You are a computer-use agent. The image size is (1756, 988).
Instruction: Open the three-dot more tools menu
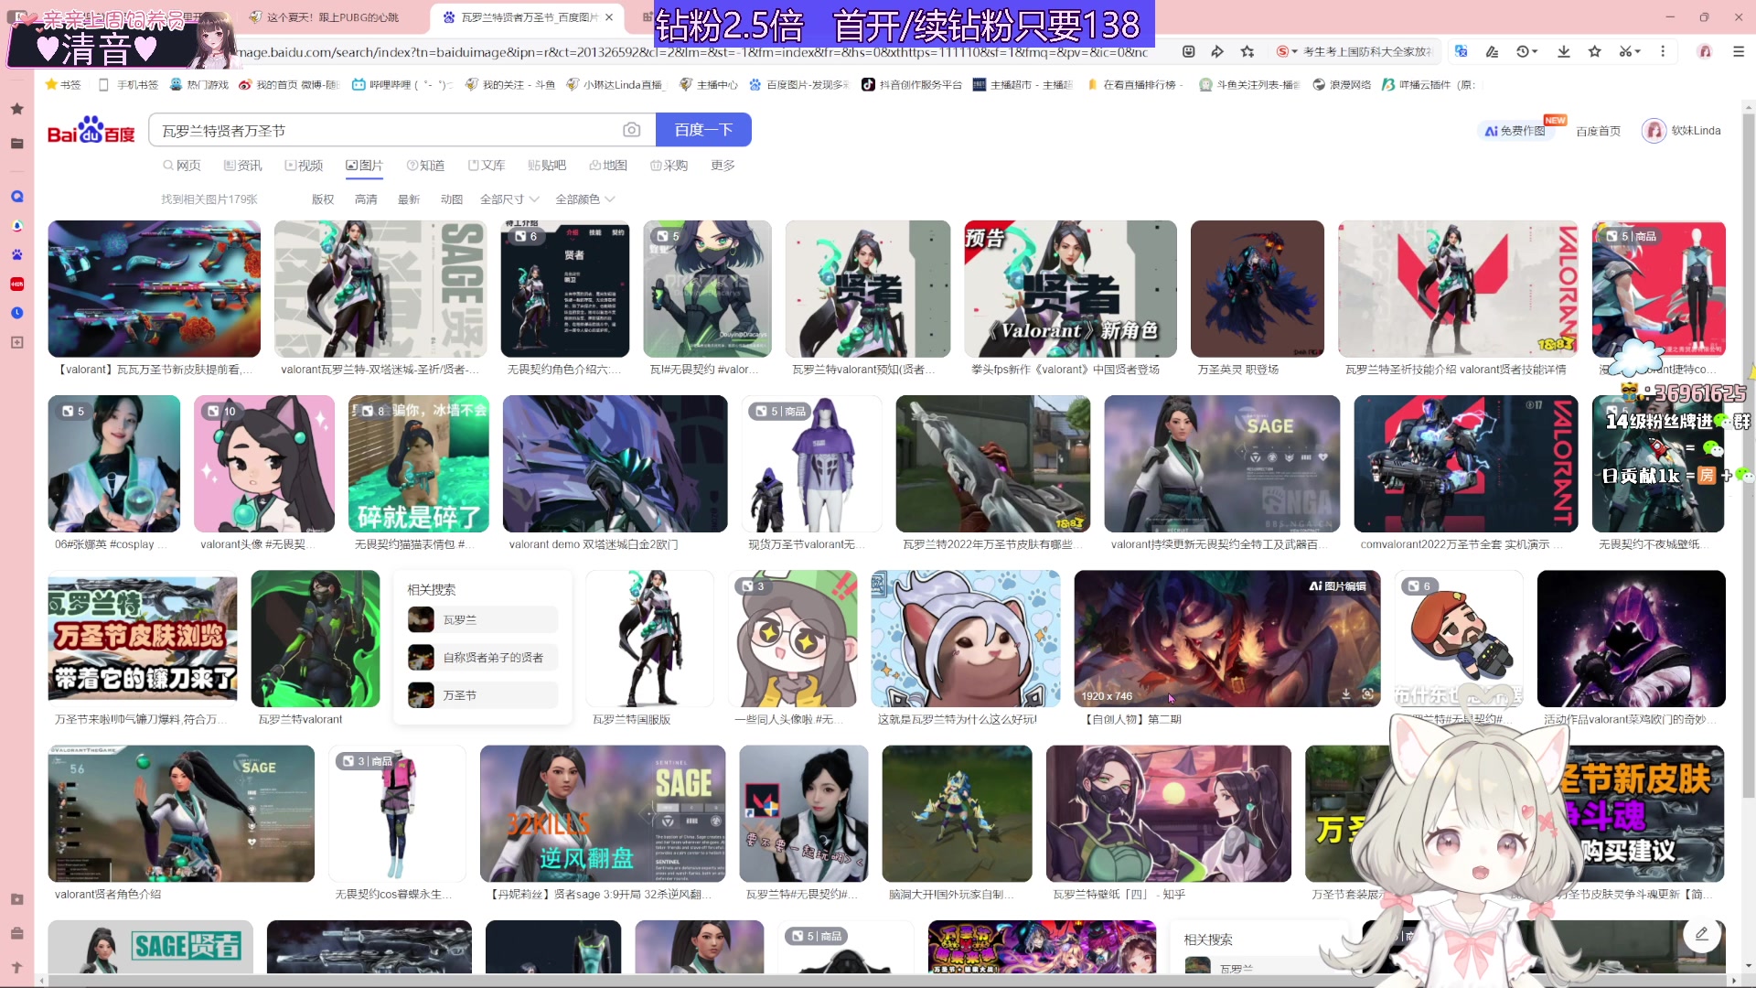[1663, 51]
